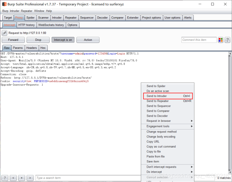The height and width of the screenshot is (182, 232).
Task: Switch to the Target tab
Action: coord(8,18)
